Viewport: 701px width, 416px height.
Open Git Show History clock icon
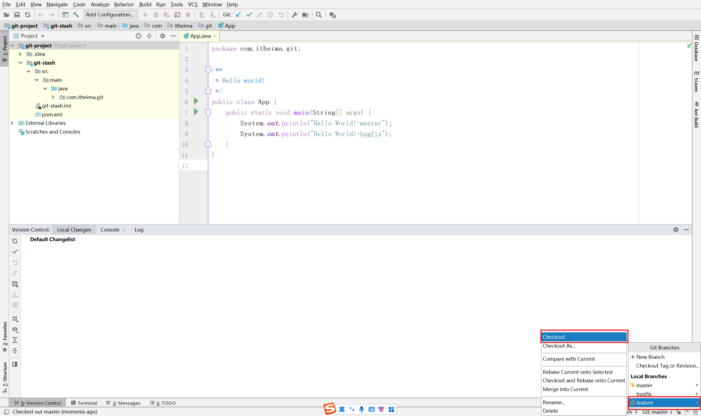270,15
